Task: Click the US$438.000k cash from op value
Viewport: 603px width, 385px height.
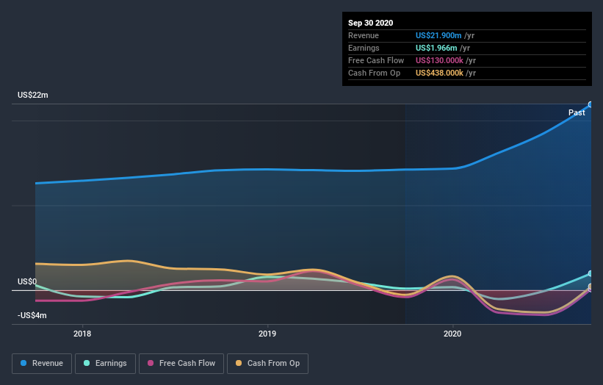Action: pyautogui.click(x=439, y=73)
